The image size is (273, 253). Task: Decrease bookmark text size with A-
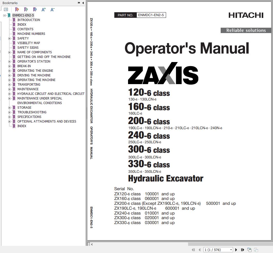pos(52,9)
